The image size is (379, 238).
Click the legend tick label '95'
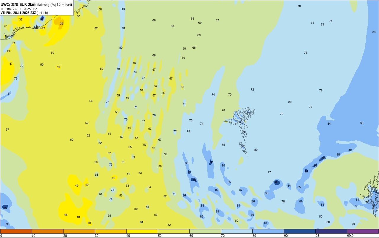point(317,236)
